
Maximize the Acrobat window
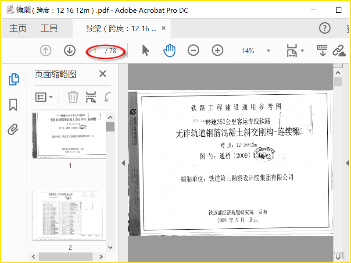(x=339, y=10)
